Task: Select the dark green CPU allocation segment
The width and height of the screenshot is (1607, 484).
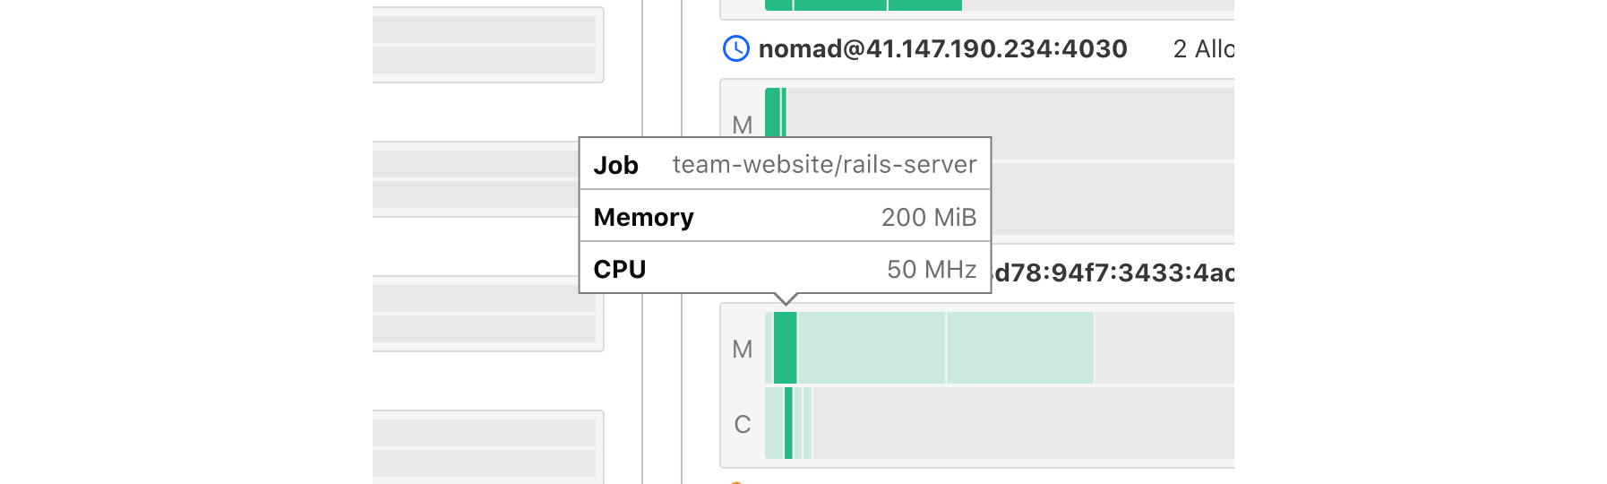Action: pyautogui.click(x=788, y=423)
